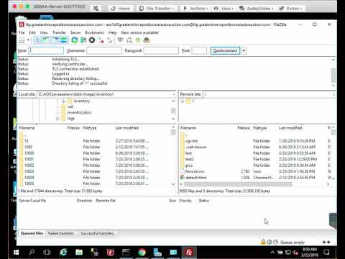Open the File Transfer menu in the remote toolbar
The height and width of the screenshot is (259, 345).
156,9
